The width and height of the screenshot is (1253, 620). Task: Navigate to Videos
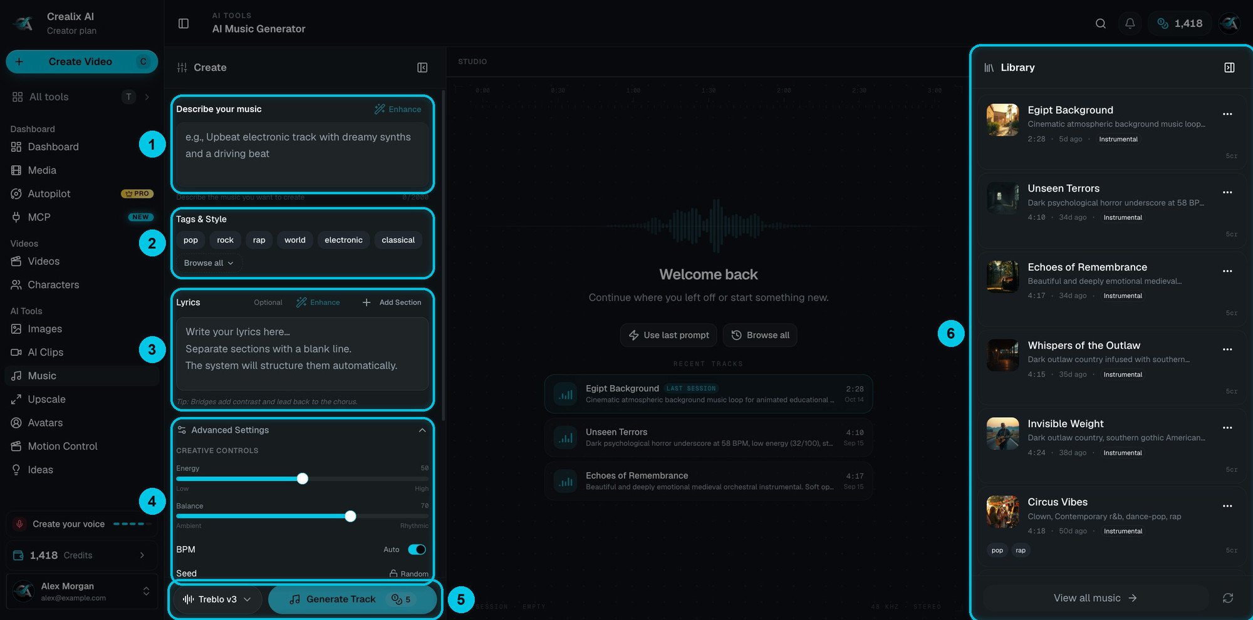(81, 261)
